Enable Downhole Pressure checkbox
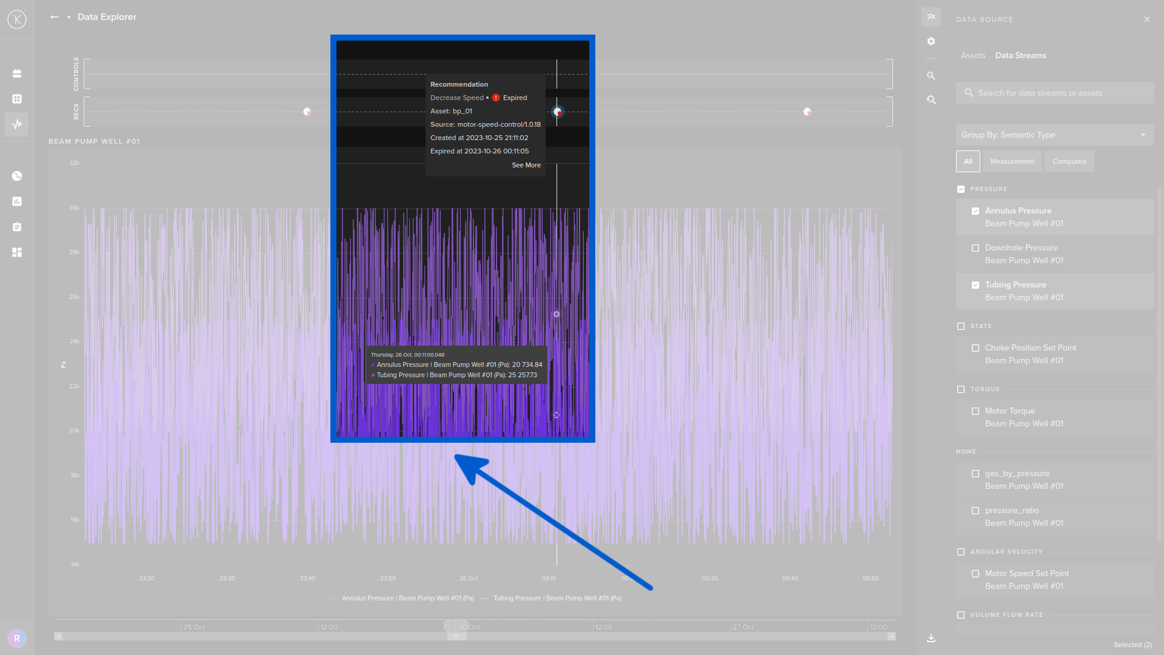Image resolution: width=1164 pixels, height=655 pixels. pyautogui.click(x=975, y=248)
